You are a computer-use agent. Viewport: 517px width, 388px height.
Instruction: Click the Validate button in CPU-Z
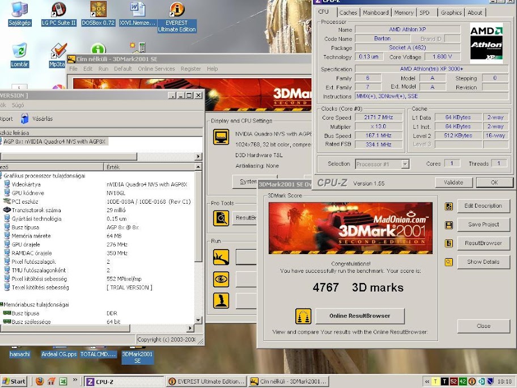[x=454, y=183]
